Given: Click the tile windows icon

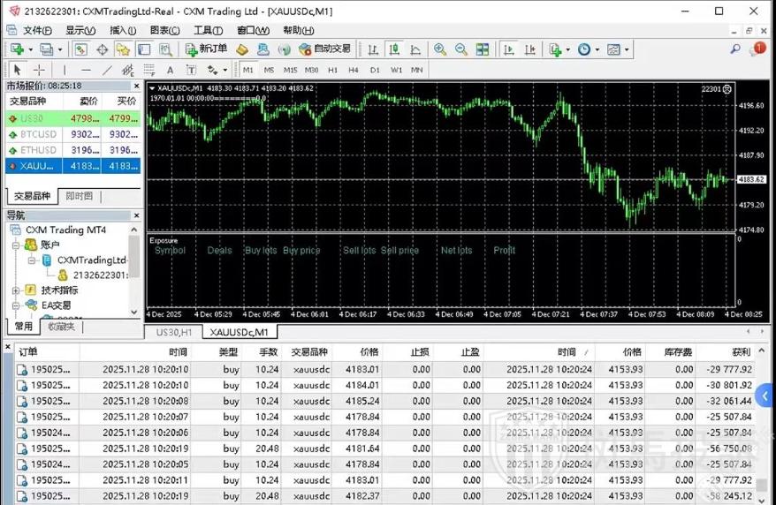Looking at the screenshot, I should pyautogui.click(x=483, y=49).
